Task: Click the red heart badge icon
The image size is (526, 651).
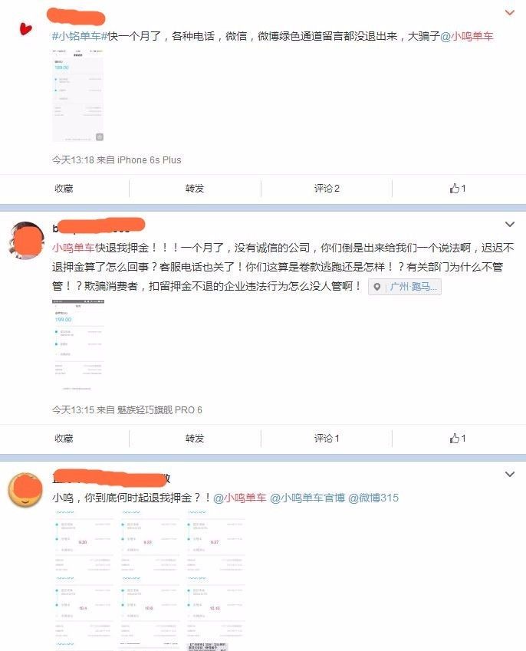Action: tap(26, 28)
